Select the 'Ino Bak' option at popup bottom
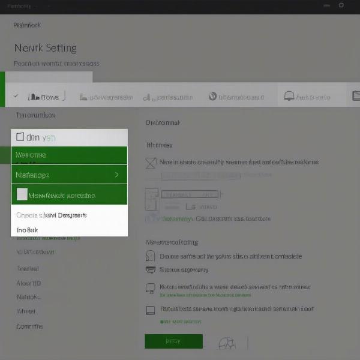The width and height of the screenshot is (360, 360). pyautogui.click(x=27, y=230)
